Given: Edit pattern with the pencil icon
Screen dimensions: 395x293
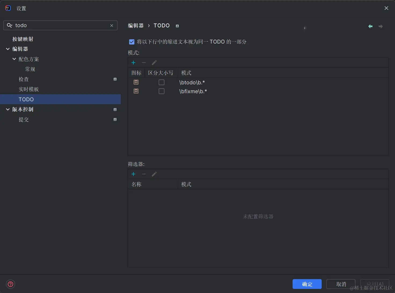Looking at the screenshot, I should pos(154,62).
